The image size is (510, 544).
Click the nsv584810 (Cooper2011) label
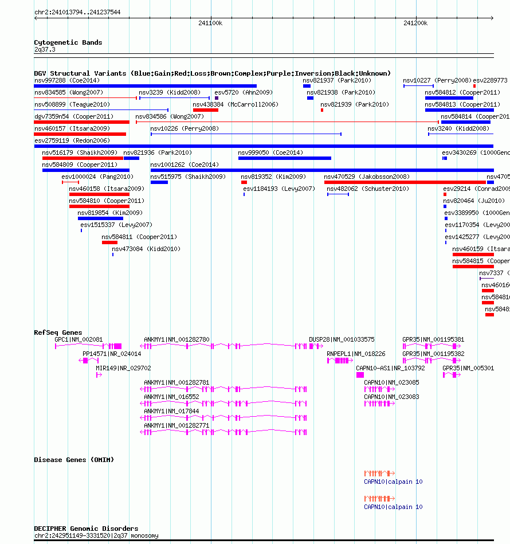pyautogui.click(x=107, y=201)
